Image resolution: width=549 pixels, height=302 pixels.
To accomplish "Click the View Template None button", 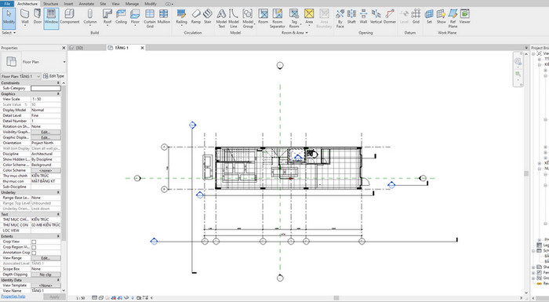I will click(x=45, y=286).
